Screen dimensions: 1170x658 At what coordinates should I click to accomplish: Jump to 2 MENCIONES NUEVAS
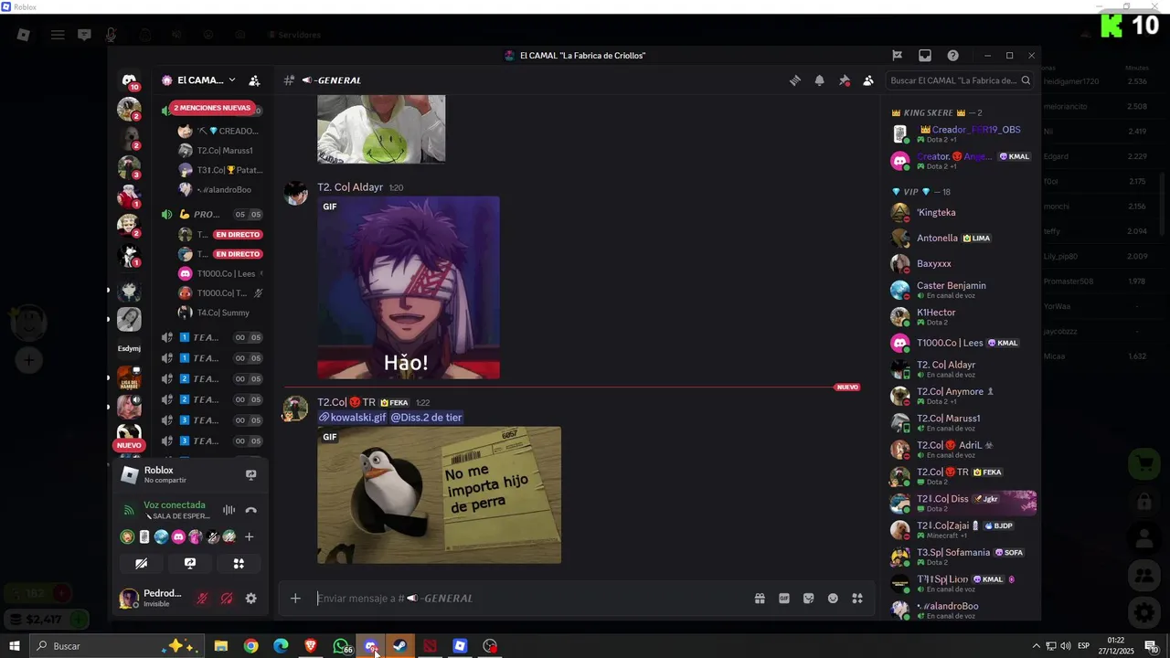212,108
